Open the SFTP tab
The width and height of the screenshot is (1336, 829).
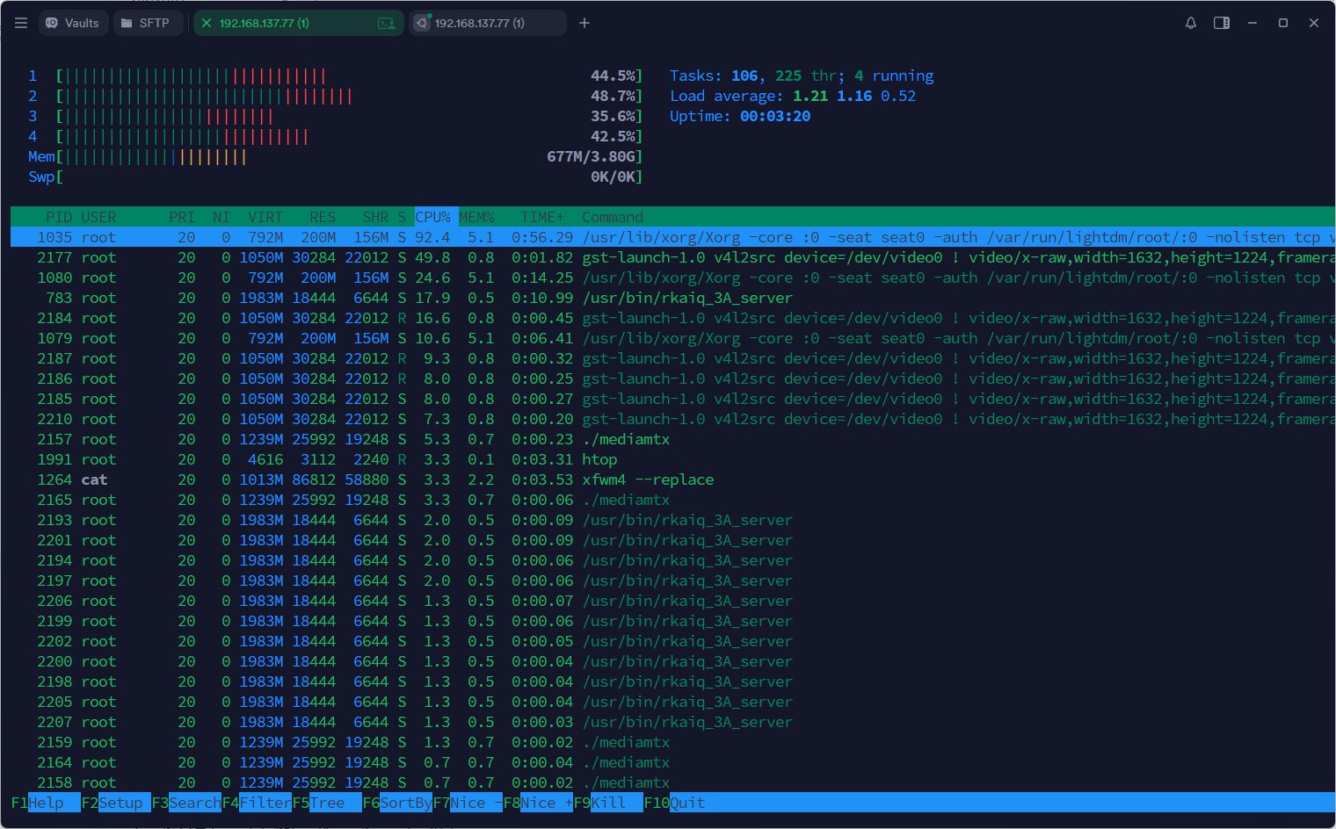146,23
